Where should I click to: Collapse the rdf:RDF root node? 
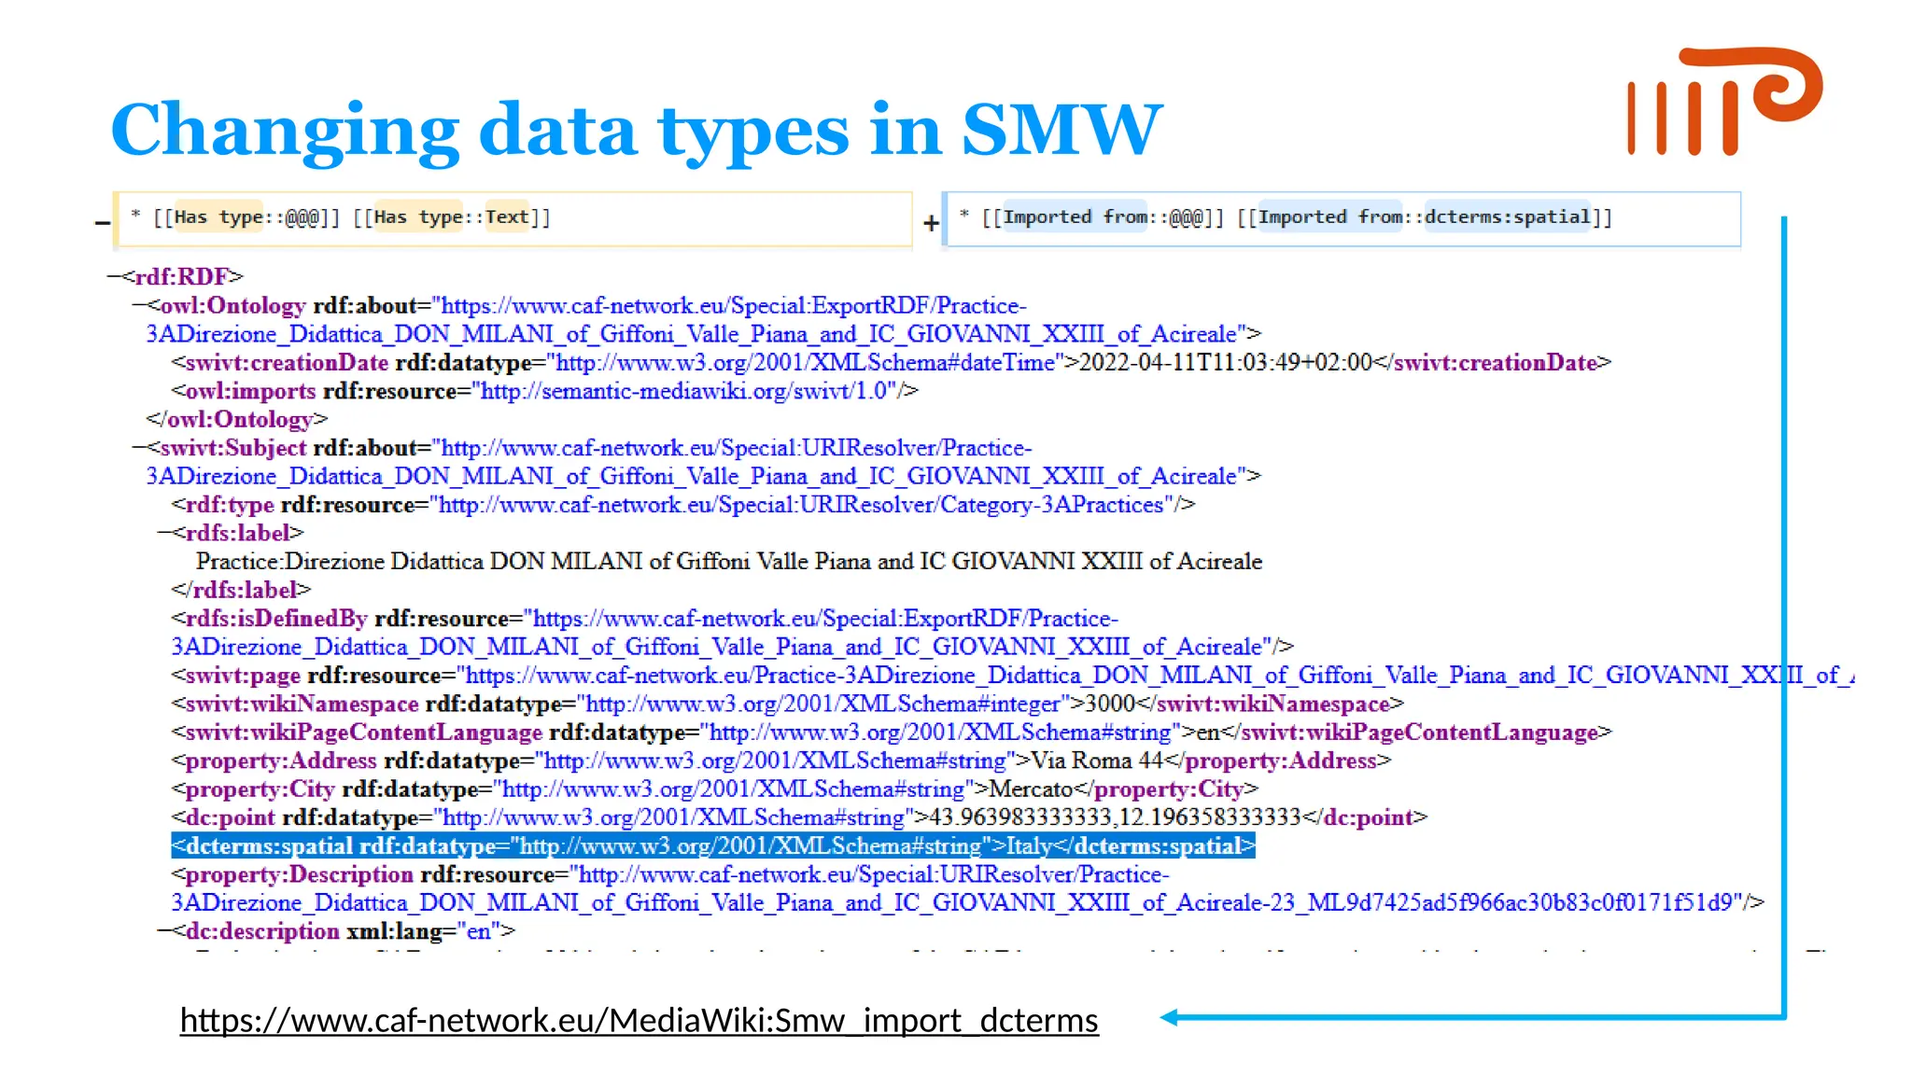tap(114, 276)
